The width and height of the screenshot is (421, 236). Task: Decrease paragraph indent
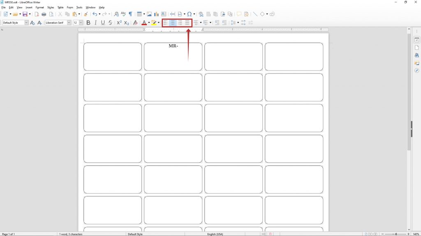[224, 23]
